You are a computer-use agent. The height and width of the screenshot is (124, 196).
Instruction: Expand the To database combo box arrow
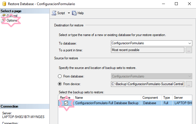(190, 43)
